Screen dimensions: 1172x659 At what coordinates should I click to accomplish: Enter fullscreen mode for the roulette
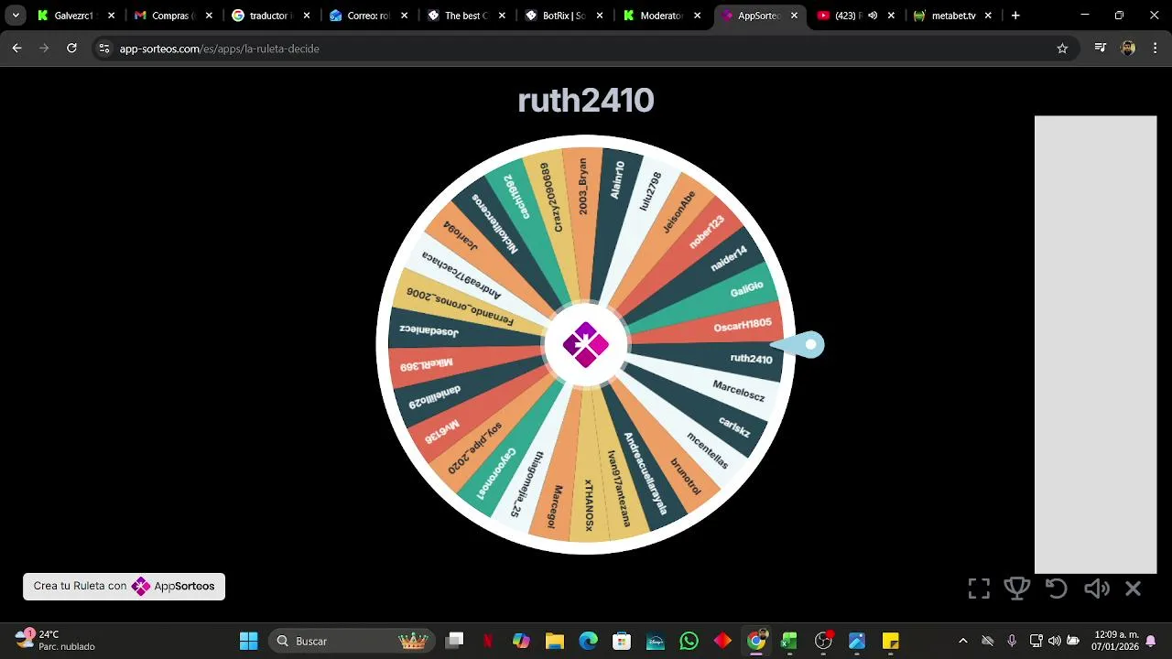979,589
